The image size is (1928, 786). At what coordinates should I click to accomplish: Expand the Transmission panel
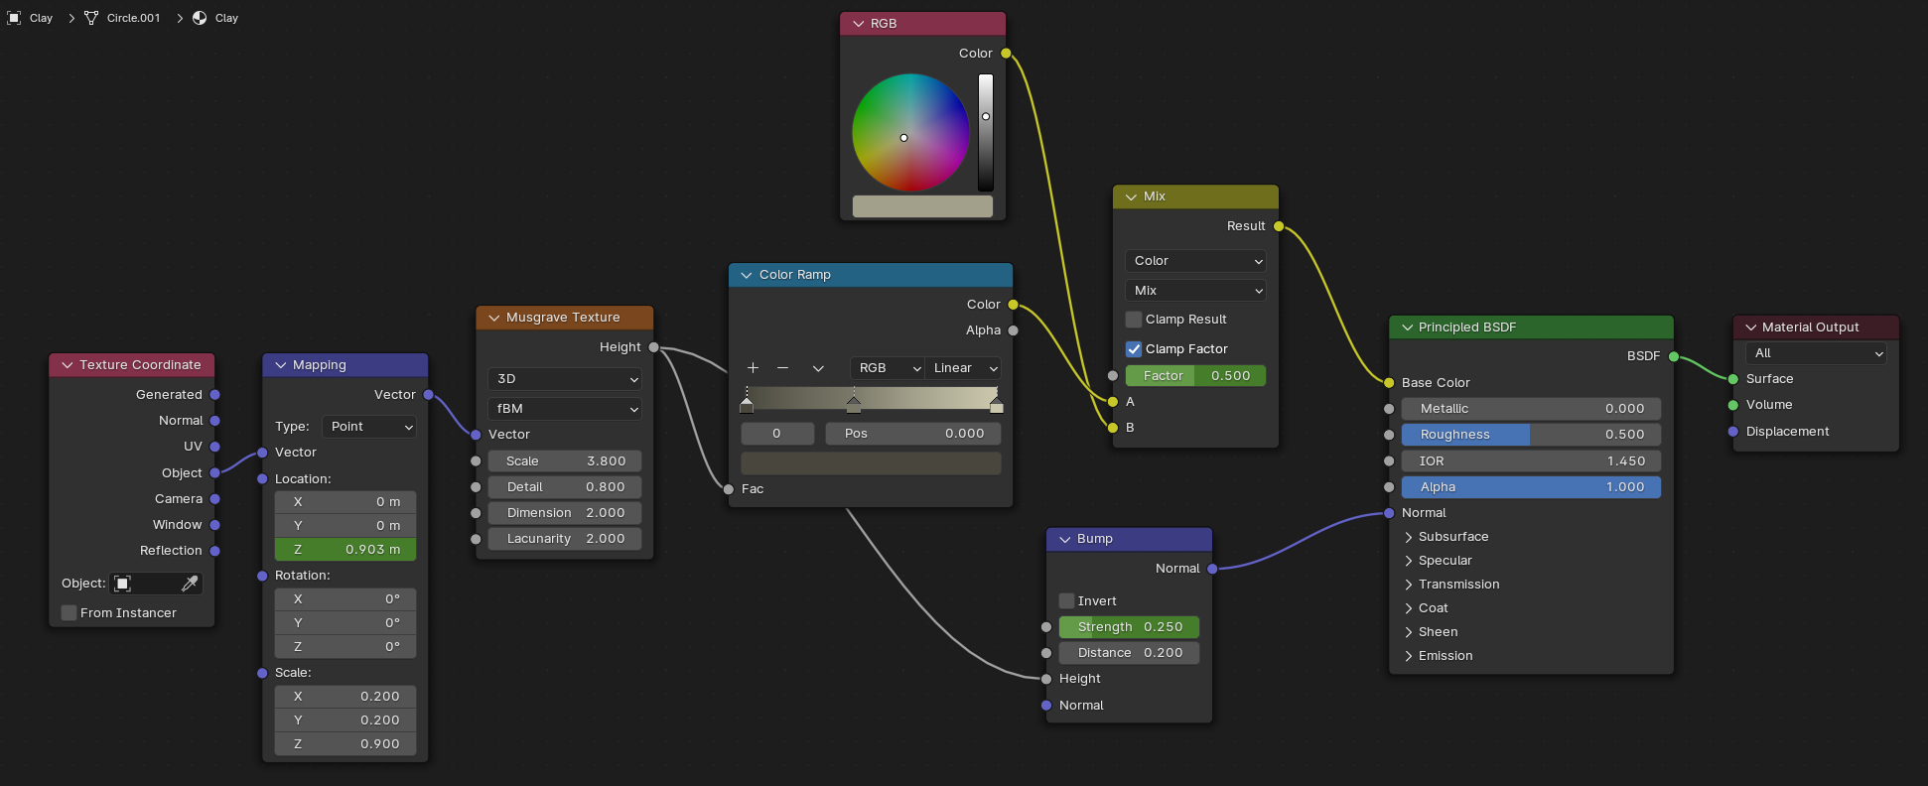(1409, 585)
